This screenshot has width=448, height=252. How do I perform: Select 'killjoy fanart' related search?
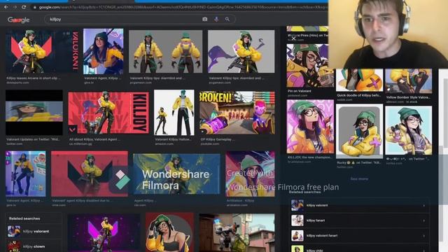click(x=316, y=220)
